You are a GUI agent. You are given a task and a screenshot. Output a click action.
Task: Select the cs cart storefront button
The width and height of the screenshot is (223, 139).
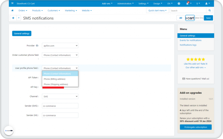click(x=190, y=18)
